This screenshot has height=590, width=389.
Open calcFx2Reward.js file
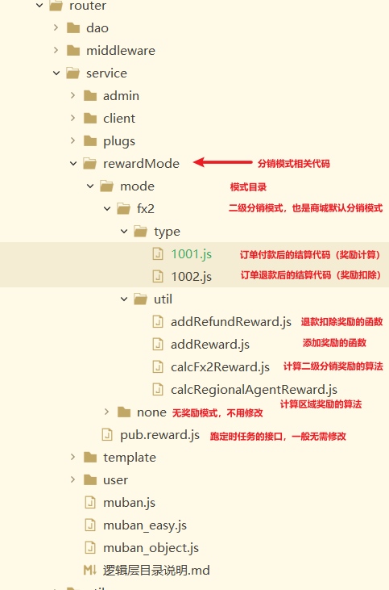pos(220,367)
